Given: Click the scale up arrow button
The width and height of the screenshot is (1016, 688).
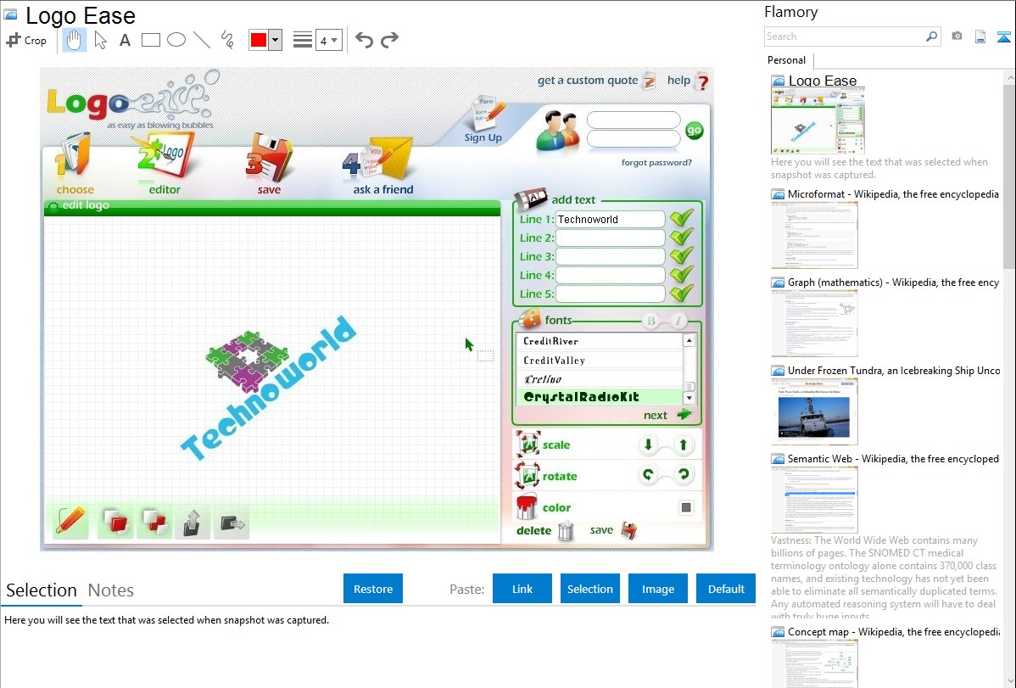Looking at the screenshot, I should coord(683,445).
